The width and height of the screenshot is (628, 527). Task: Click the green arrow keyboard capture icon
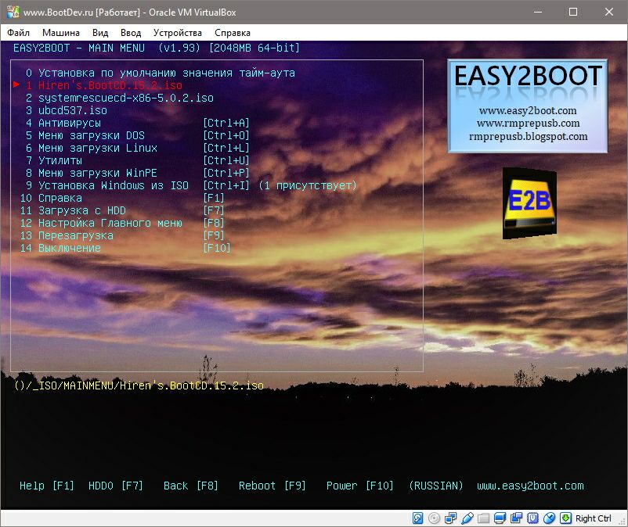[x=565, y=518]
